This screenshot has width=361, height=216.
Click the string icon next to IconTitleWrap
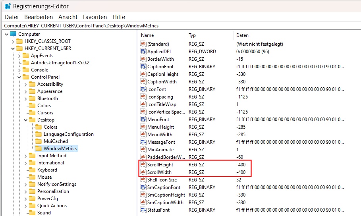click(143, 104)
